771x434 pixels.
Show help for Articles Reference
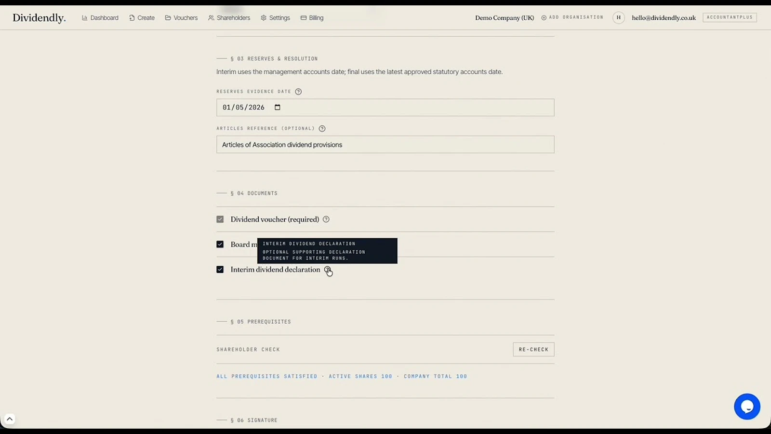pyautogui.click(x=322, y=129)
